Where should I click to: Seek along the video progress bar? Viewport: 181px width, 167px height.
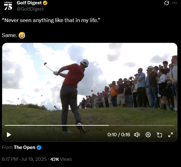[90, 125]
